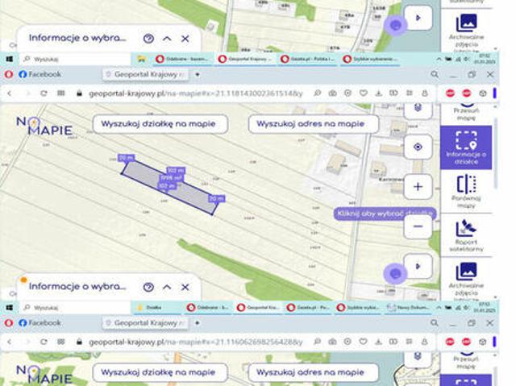Select the purple highlighted parcel on map
This screenshot has width=516, height=386.
click(x=169, y=185)
